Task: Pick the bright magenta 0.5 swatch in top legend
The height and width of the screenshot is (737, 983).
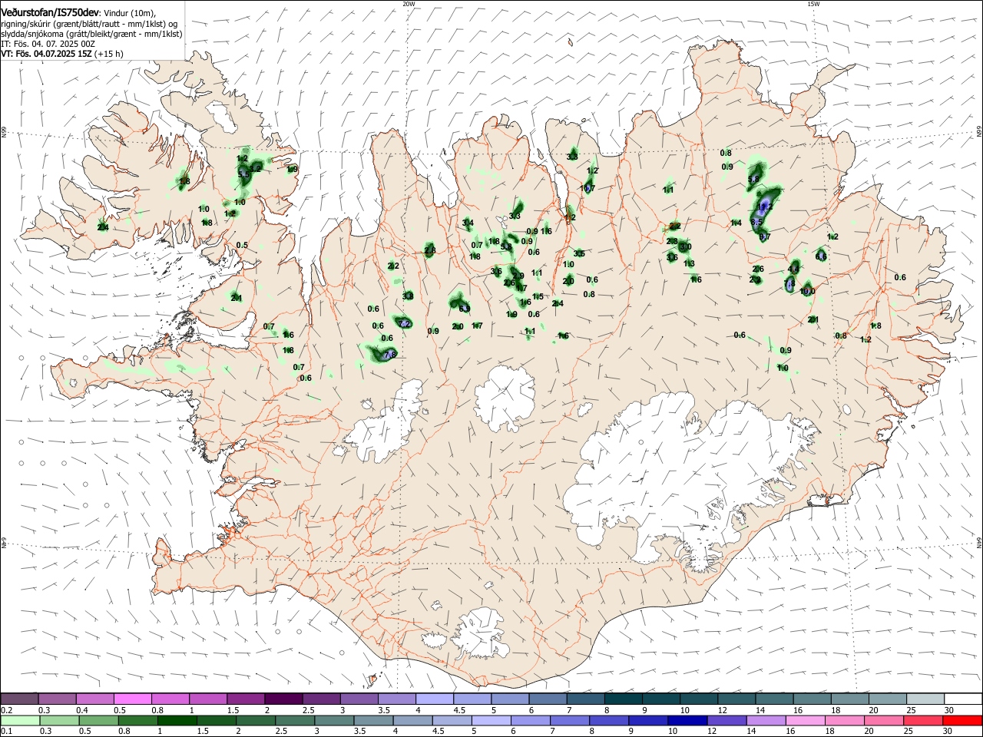Action: (133, 699)
